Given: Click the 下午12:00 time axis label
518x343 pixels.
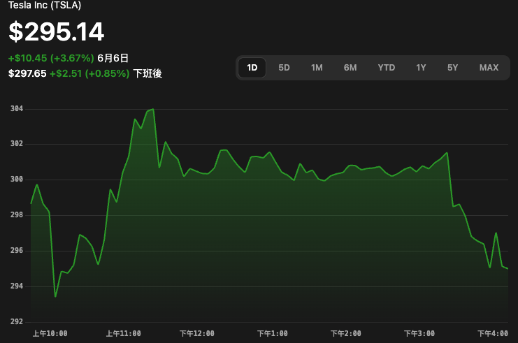Looking at the screenshot, I should point(197,334).
